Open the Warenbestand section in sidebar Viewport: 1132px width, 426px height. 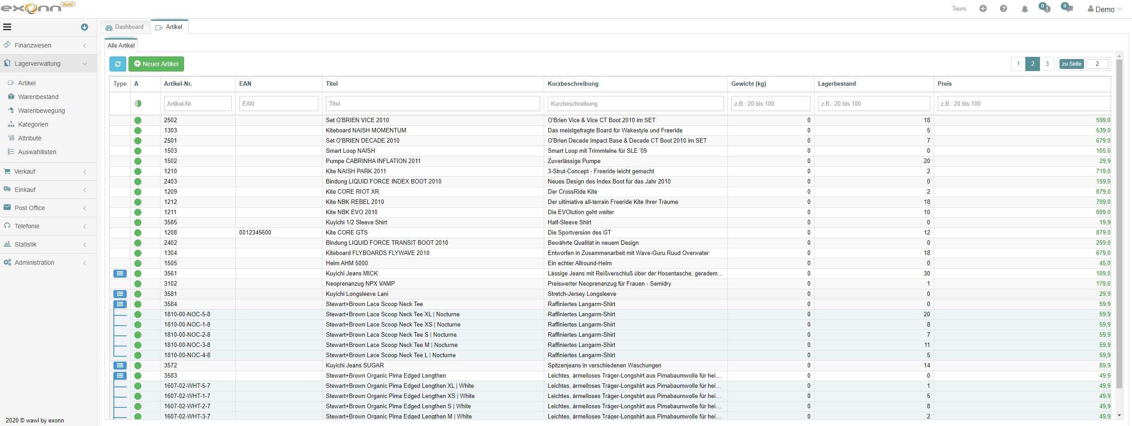(x=39, y=96)
